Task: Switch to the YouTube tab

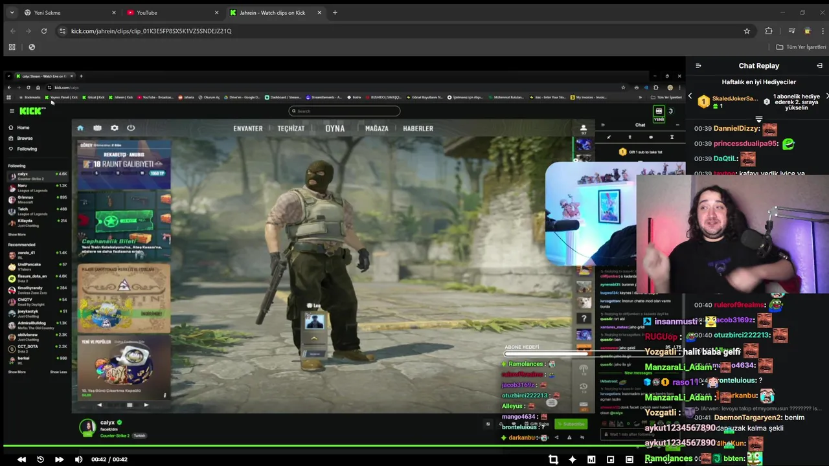Action: click(x=172, y=12)
